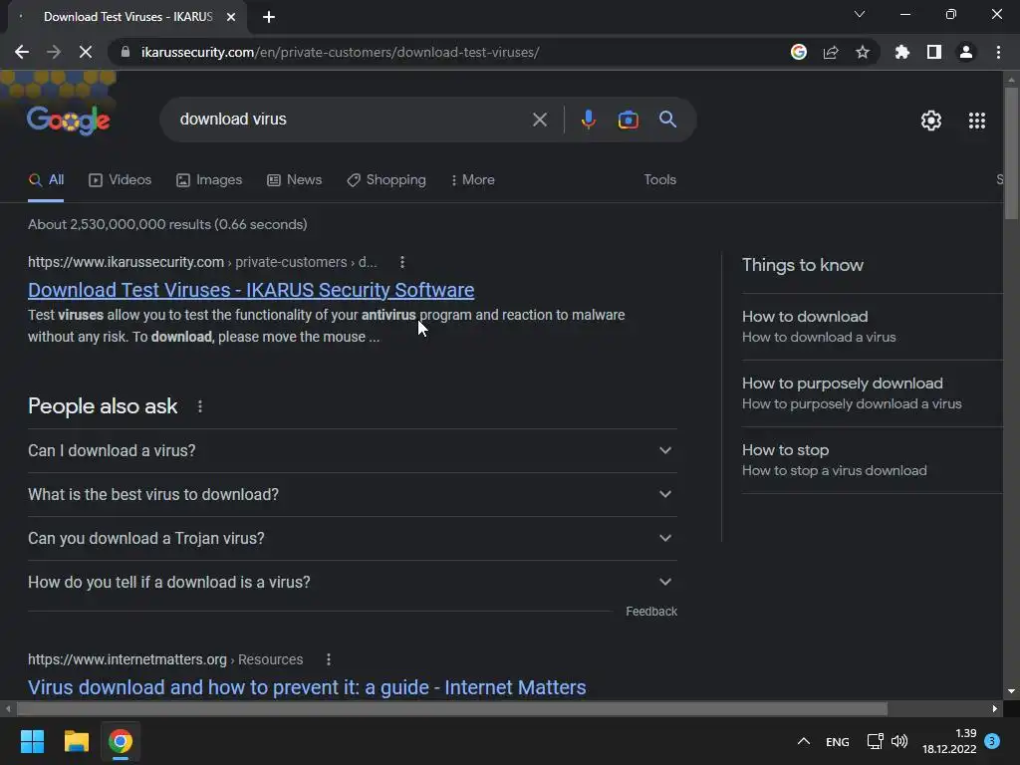Click the Google icon in address bar

(x=799, y=52)
